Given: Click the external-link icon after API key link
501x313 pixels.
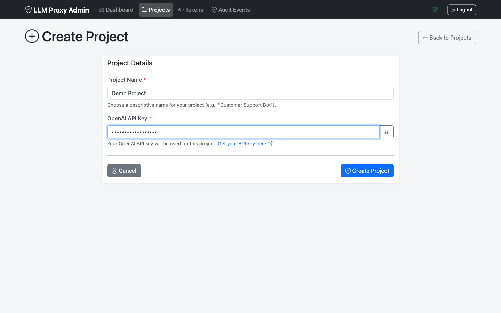Looking at the screenshot, I should click(x=270, y=143).
